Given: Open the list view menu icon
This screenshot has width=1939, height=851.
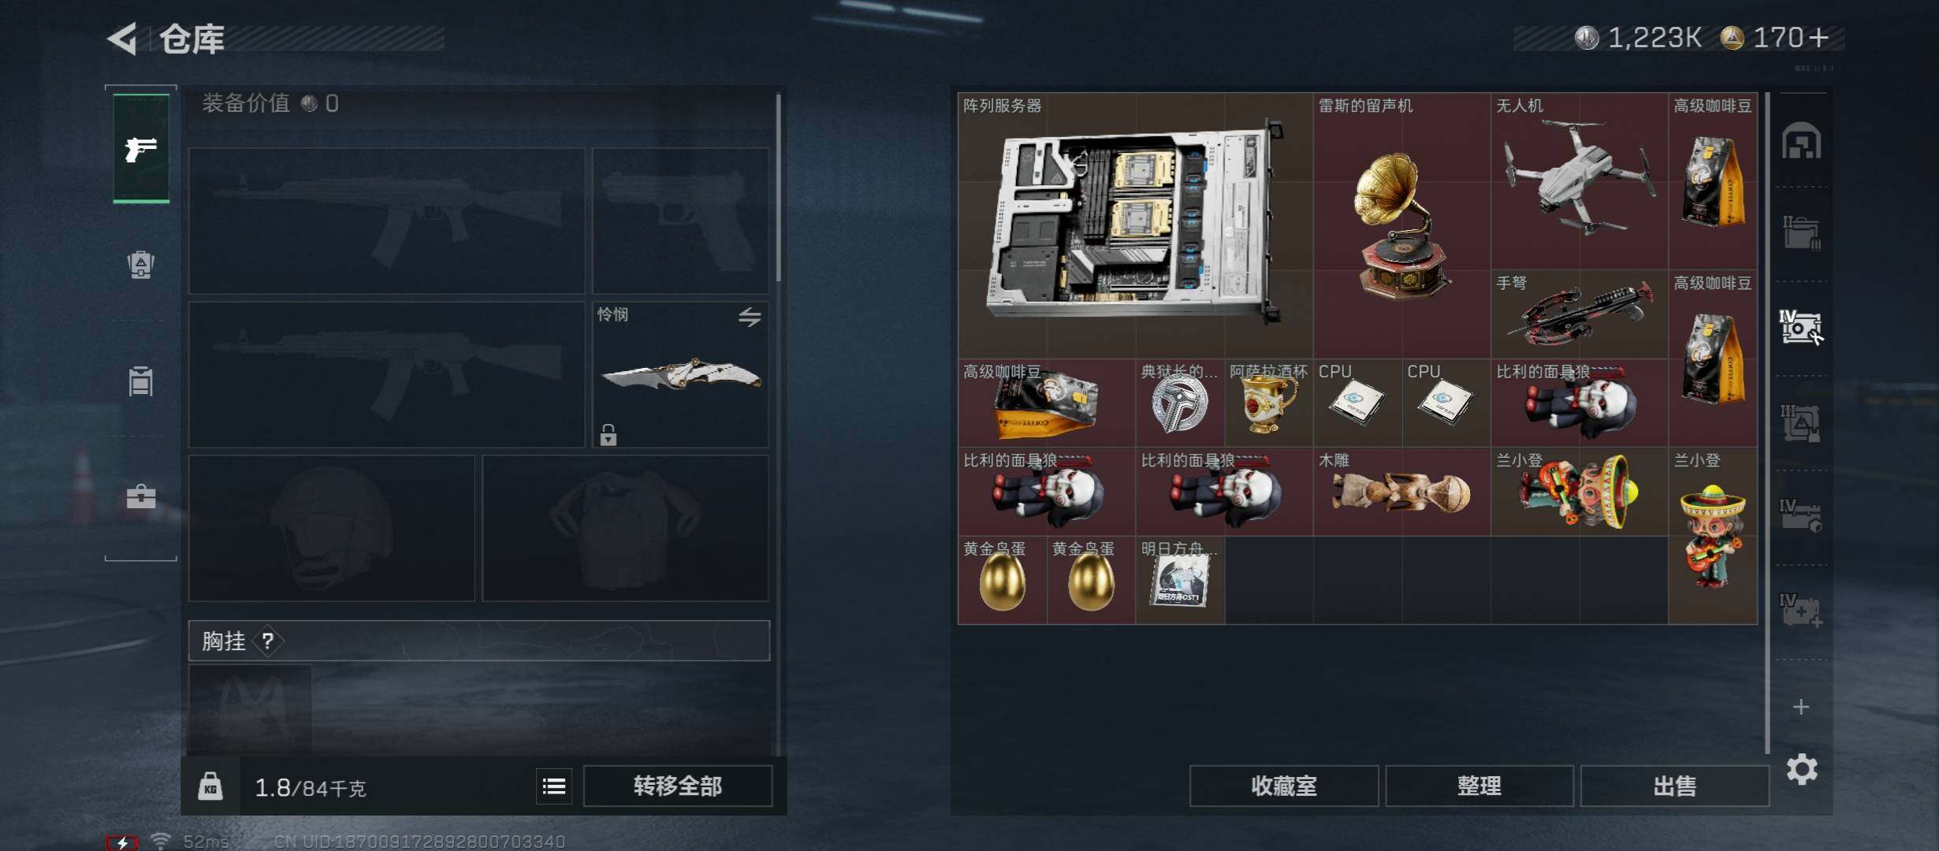Looking at the screenshot, I should coord(554,786).
